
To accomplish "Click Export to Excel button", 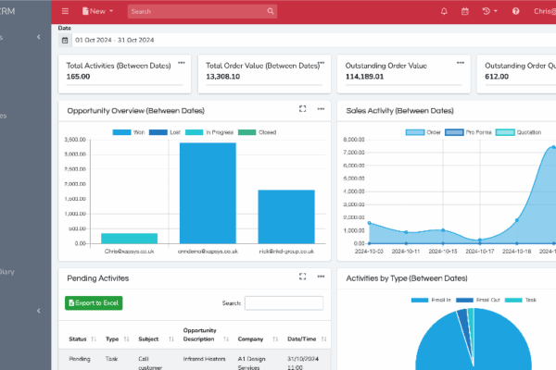I will [x=94, y=303].
